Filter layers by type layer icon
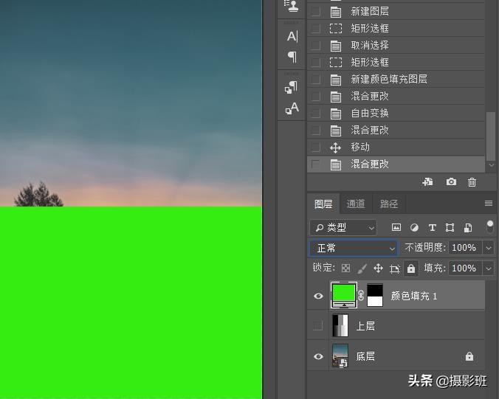Viewport: 499px width, 399px height. click(432, 228)
